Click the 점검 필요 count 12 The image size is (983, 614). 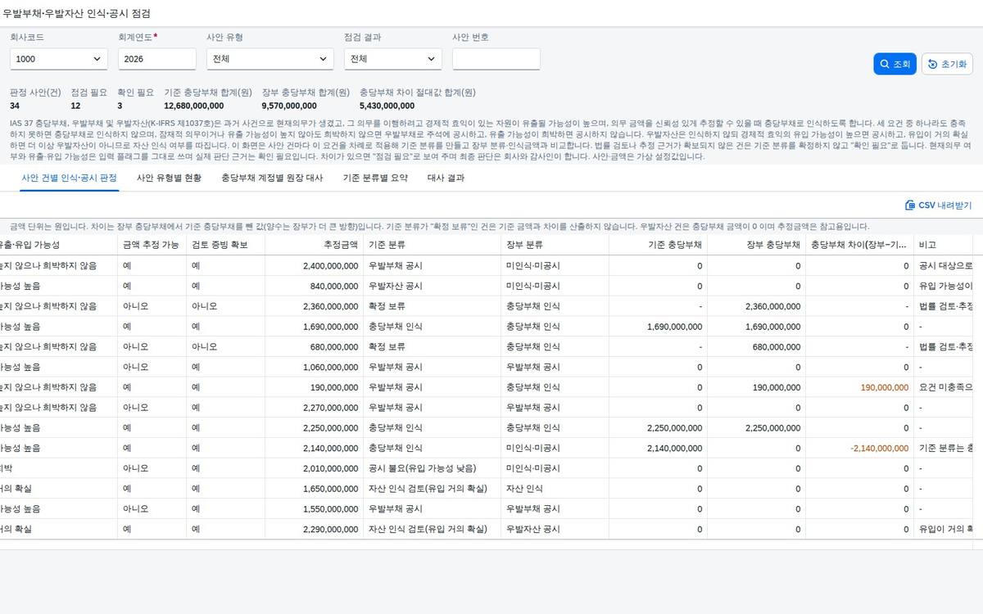75,106
